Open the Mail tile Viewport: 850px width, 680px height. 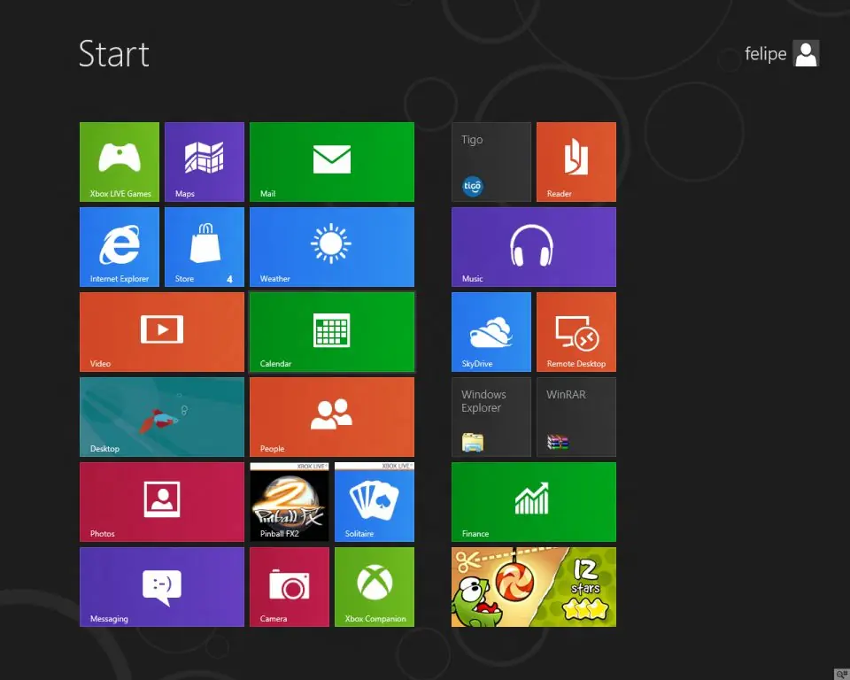point(332,162)
